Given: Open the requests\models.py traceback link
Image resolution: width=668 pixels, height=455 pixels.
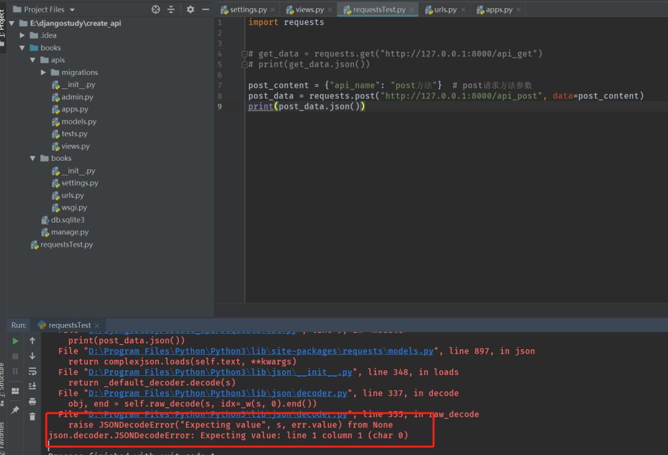Looking at the screenshot, I should tap(261, 351).
